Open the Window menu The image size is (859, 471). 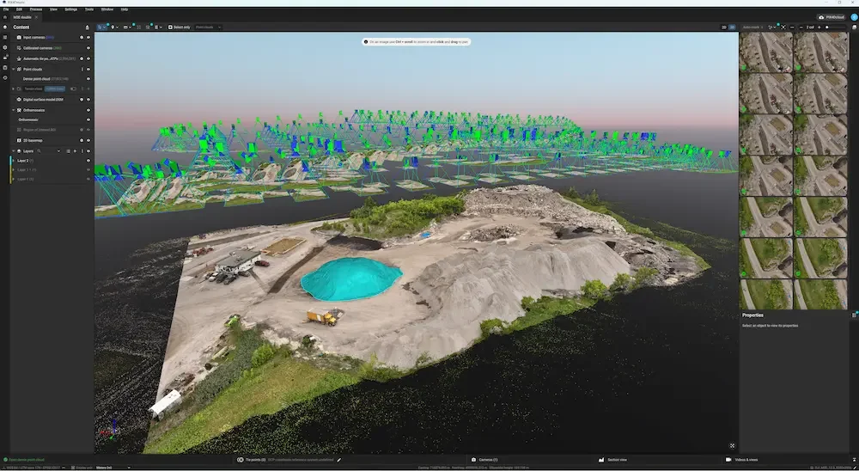coord(107,9)
